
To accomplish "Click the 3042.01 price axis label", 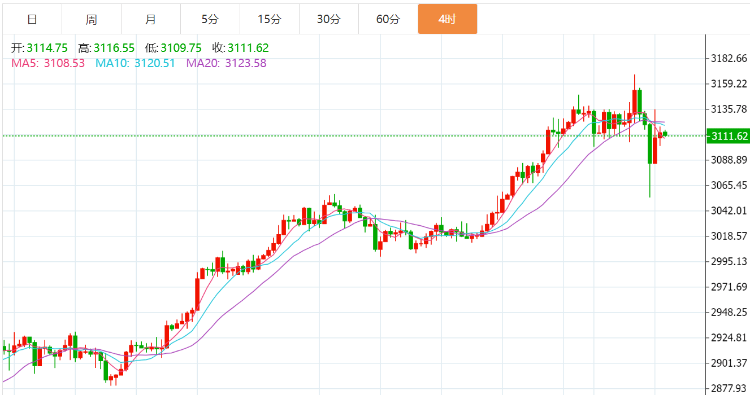I will click(729, 210).
